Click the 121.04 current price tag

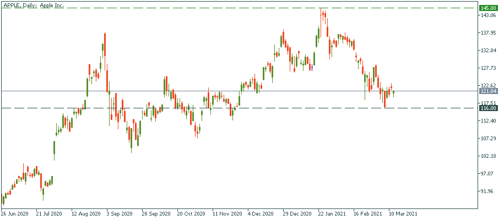(x=489, y=91)
